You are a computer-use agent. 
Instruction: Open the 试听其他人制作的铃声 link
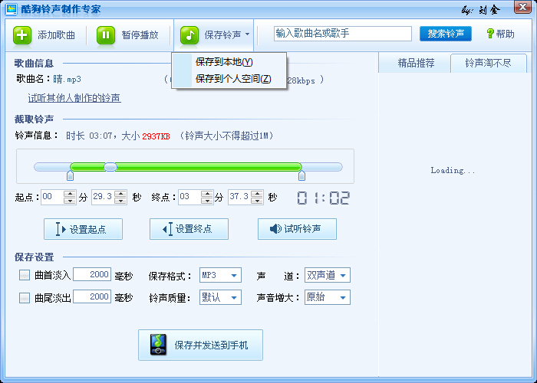[x=74, y=98]
